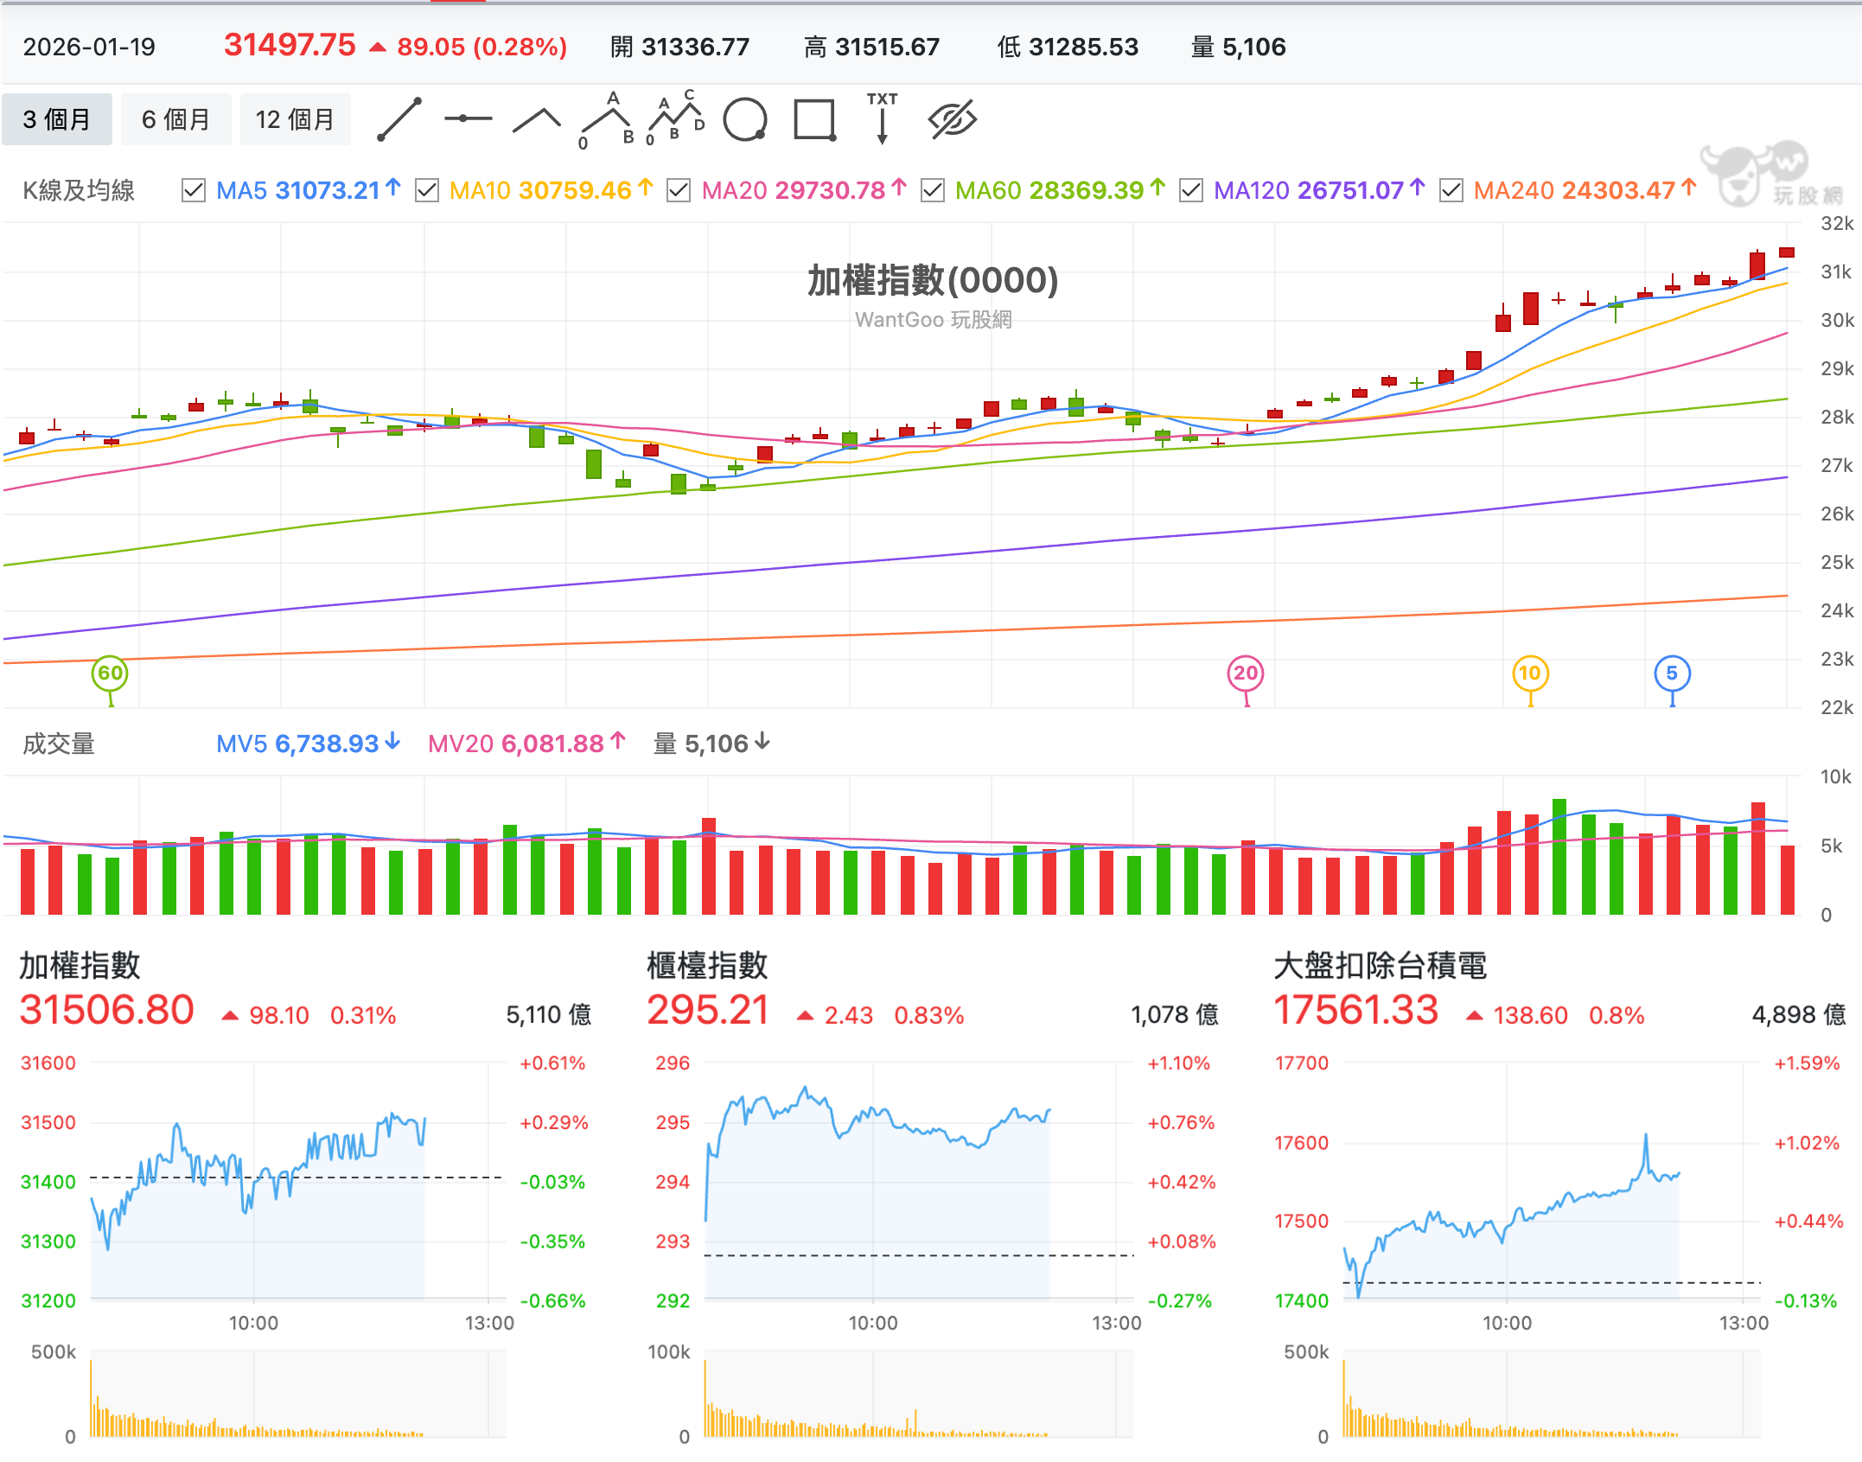Image resolution: width=1862 pixels, height=1462 pixels.
Task: Switch to the 6個月 time range tab
Action: click(x=175, y=118)
